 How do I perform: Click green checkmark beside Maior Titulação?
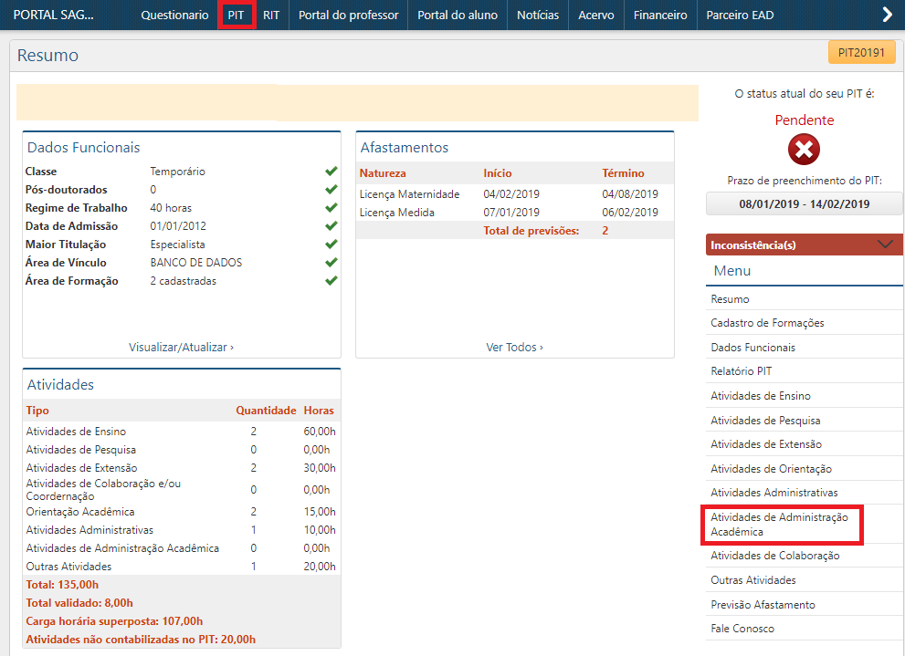pyautogui.click(x=331, y=245)
